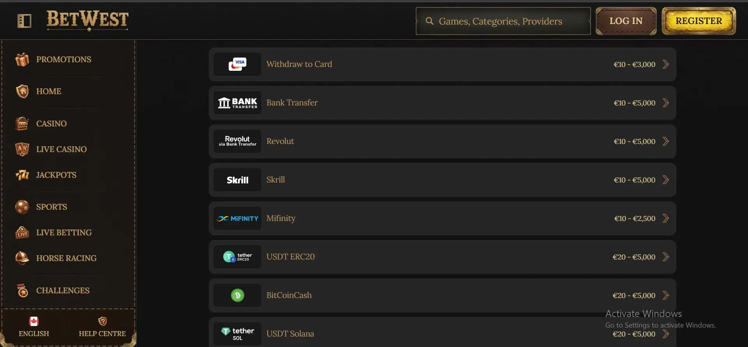This screenshot has width=748, height=347.
Task: Focus the Games, Categories, Providers search field
Action: tap(503, 21)
